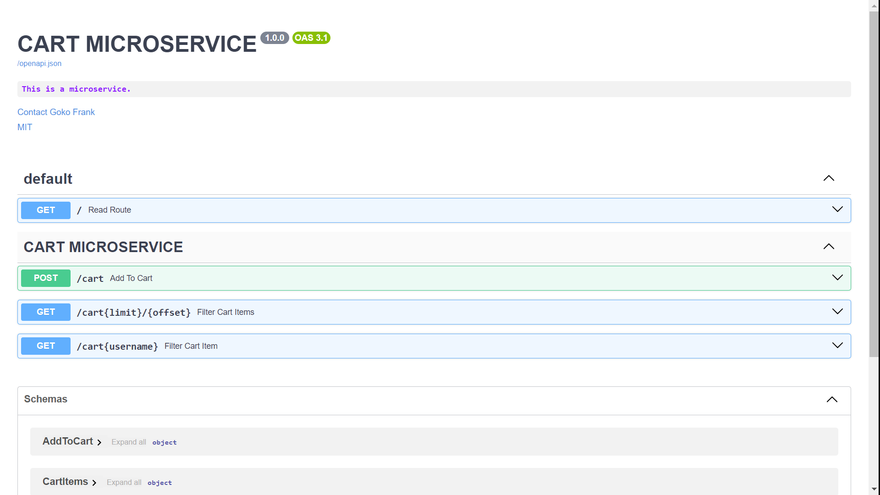Click the GET badge on Filter Cart Items

tap(45, 312)
